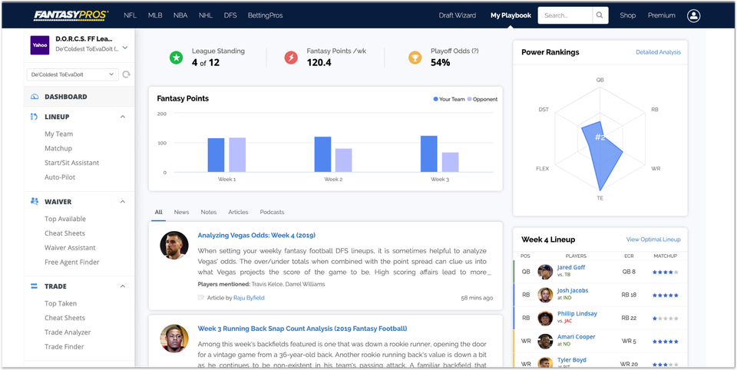This screenshot has height=370, width=737.
Task: Open Week 3 Running Back Snap Count article
Action: tap(302, 328)
